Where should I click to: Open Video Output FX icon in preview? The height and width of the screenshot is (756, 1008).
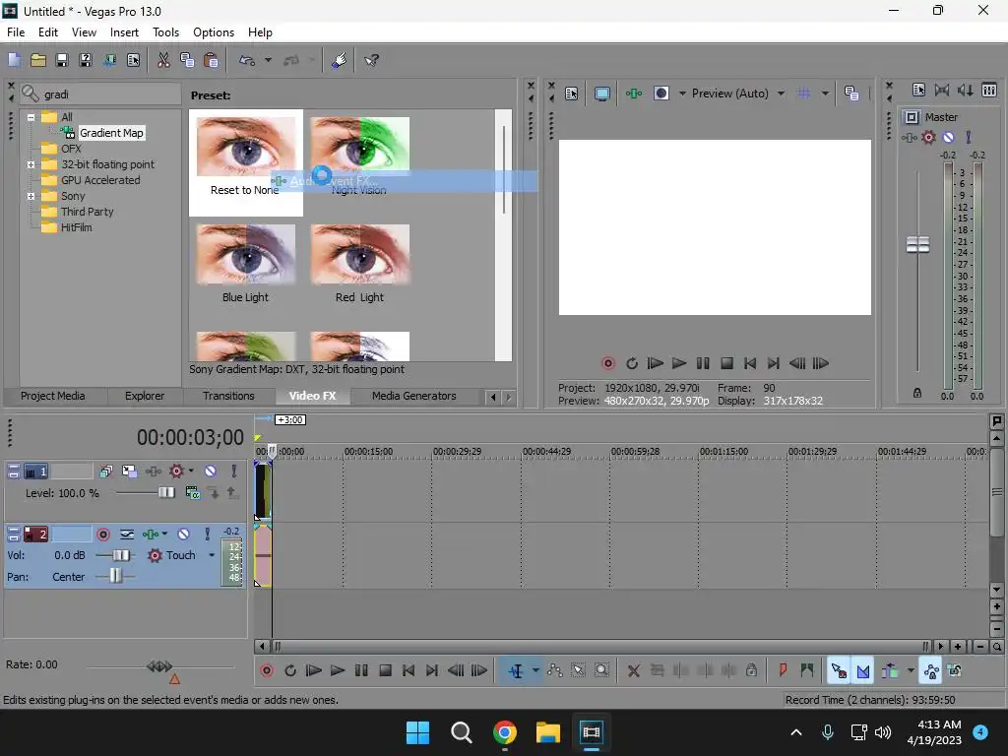point(634,94)
